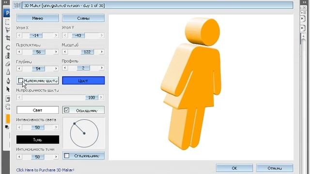Decrease Профиль with left arrow
The image size is (310, 174).
click(x=65, y=68)
